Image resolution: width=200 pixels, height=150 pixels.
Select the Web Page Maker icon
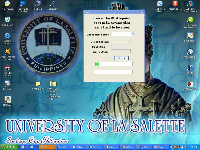point(160,6)
